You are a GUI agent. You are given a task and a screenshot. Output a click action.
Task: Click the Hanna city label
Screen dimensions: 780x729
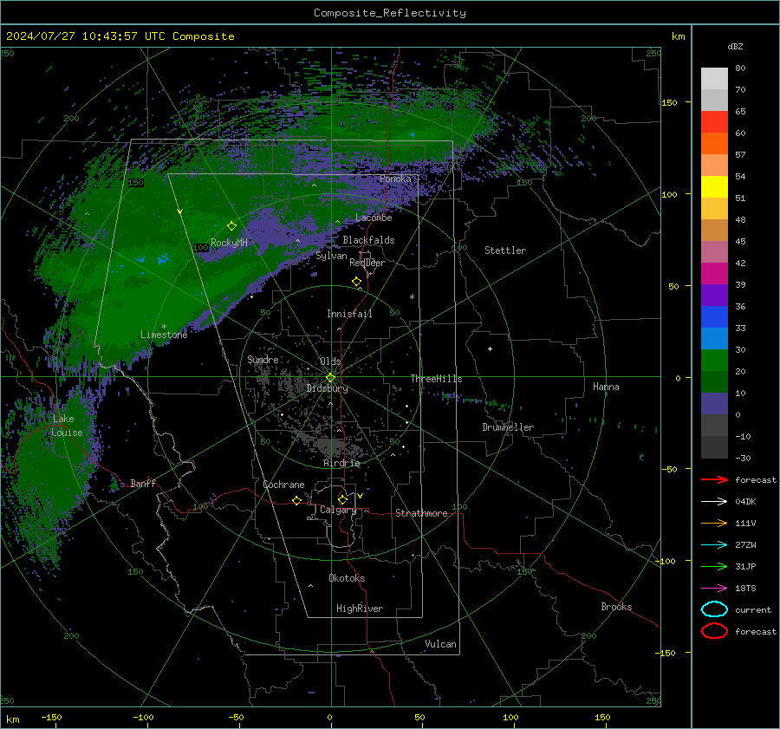point(606,387)
